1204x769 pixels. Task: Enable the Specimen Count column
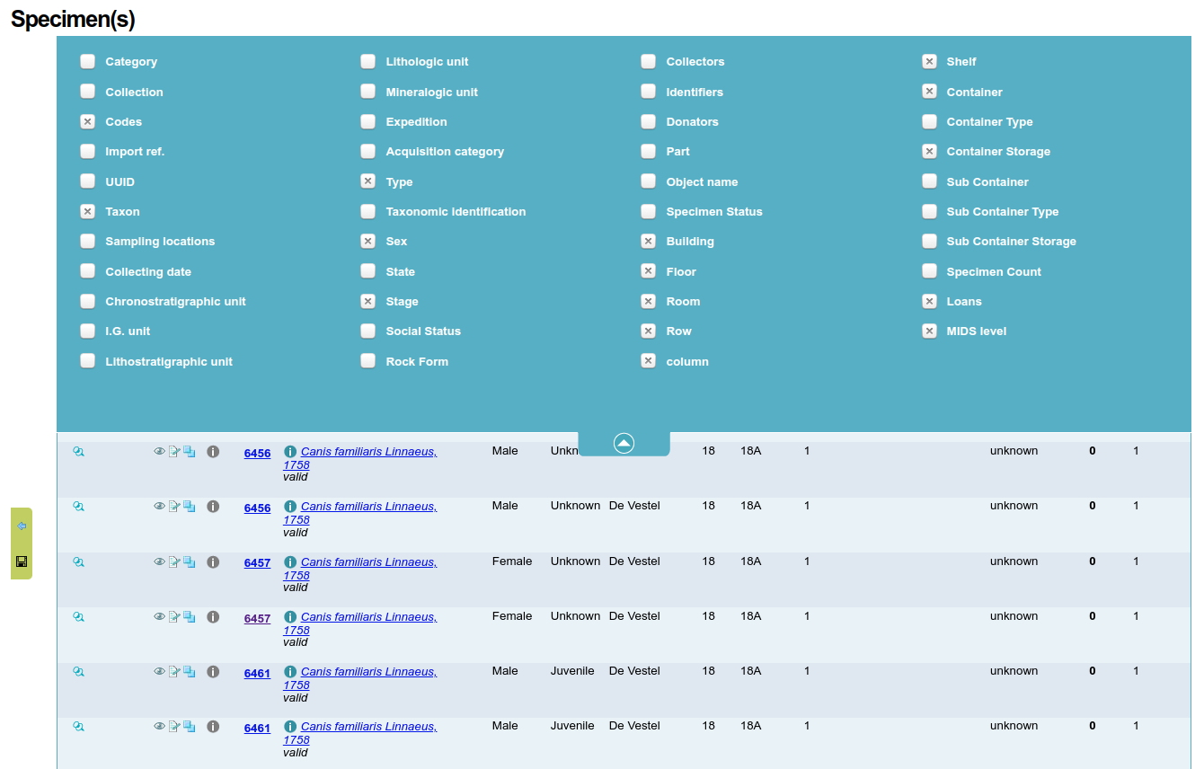click(x=929, y=271)
